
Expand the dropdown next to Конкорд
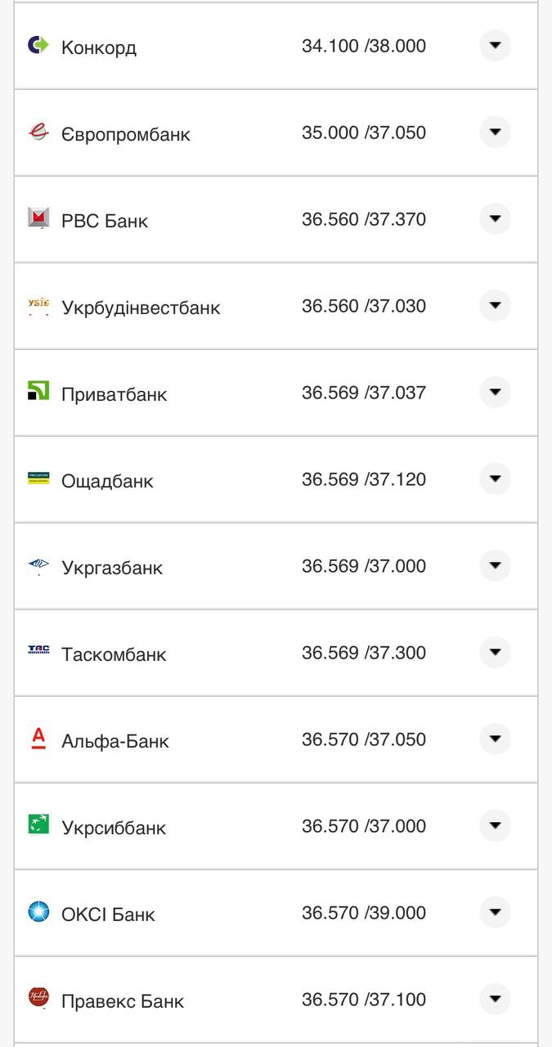click(495, 46)
